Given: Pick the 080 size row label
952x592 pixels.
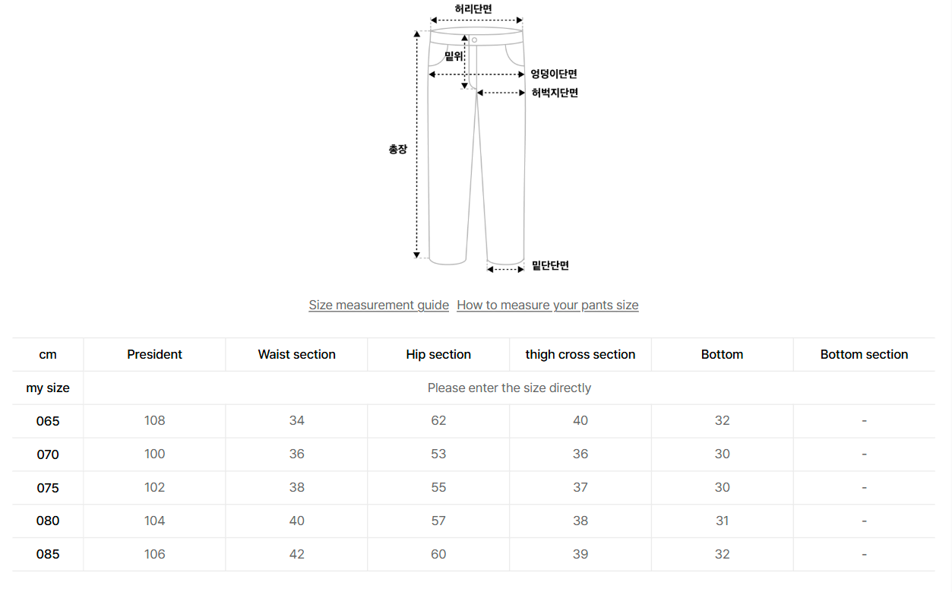Looking at the screenshot, I should point(48,521).
